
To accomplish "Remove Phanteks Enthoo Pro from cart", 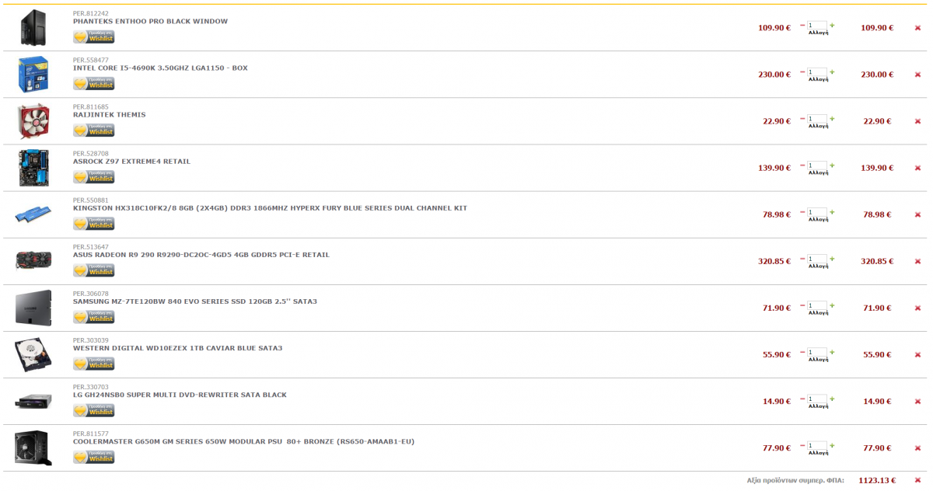I will pos(917,28).
